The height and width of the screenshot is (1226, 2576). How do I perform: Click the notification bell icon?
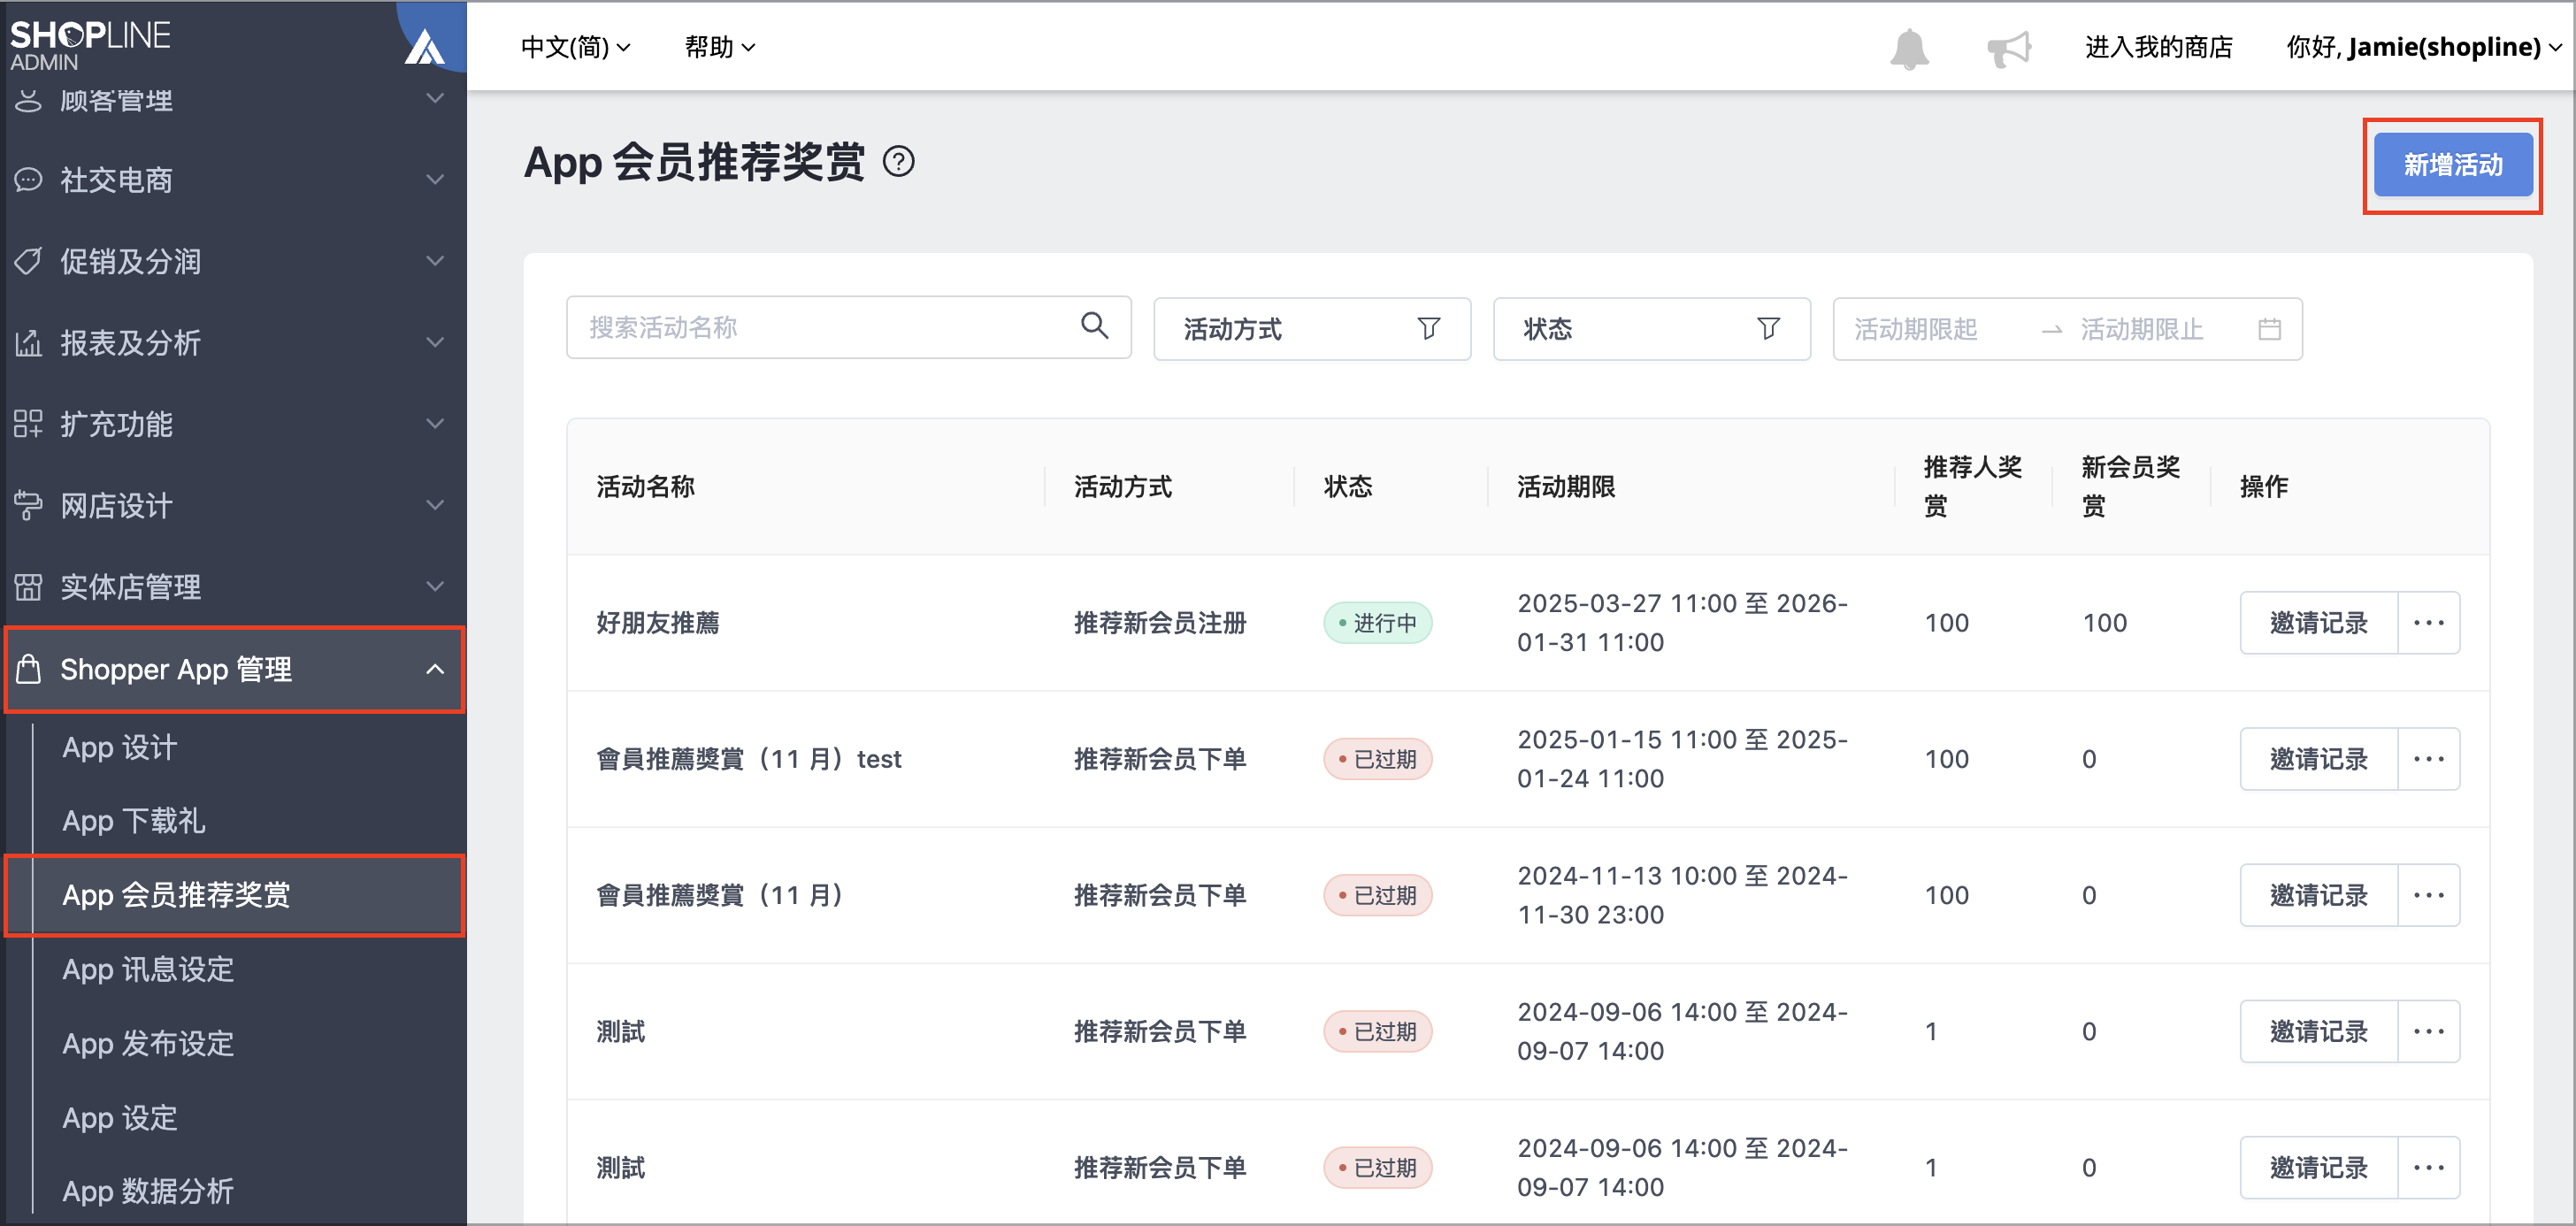tap(1909, 48)
